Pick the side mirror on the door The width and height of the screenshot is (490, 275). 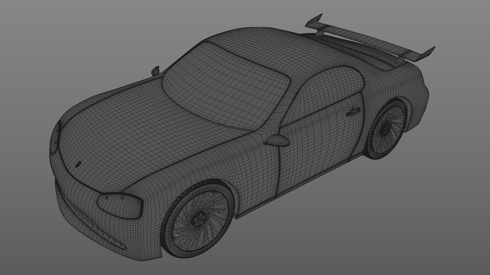(277, 140)
